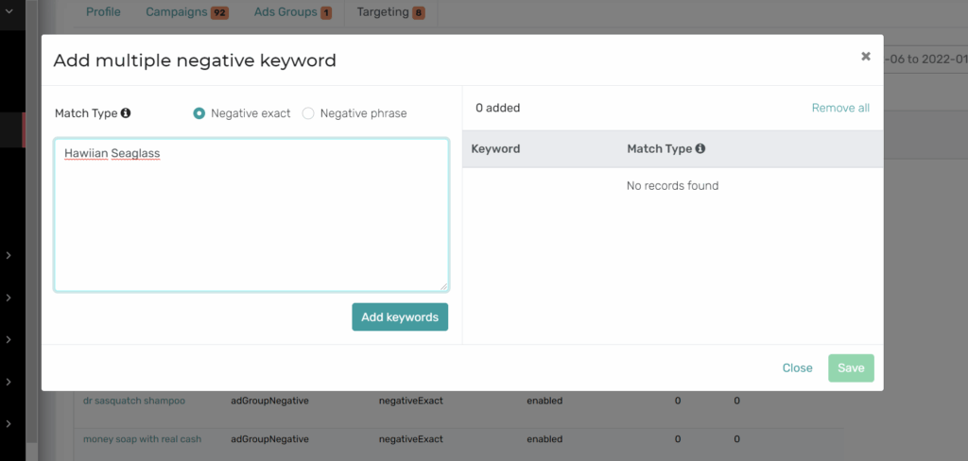Switch to the Ads Groups tab behind dialog
968x461 pixels.
point(293,12)
